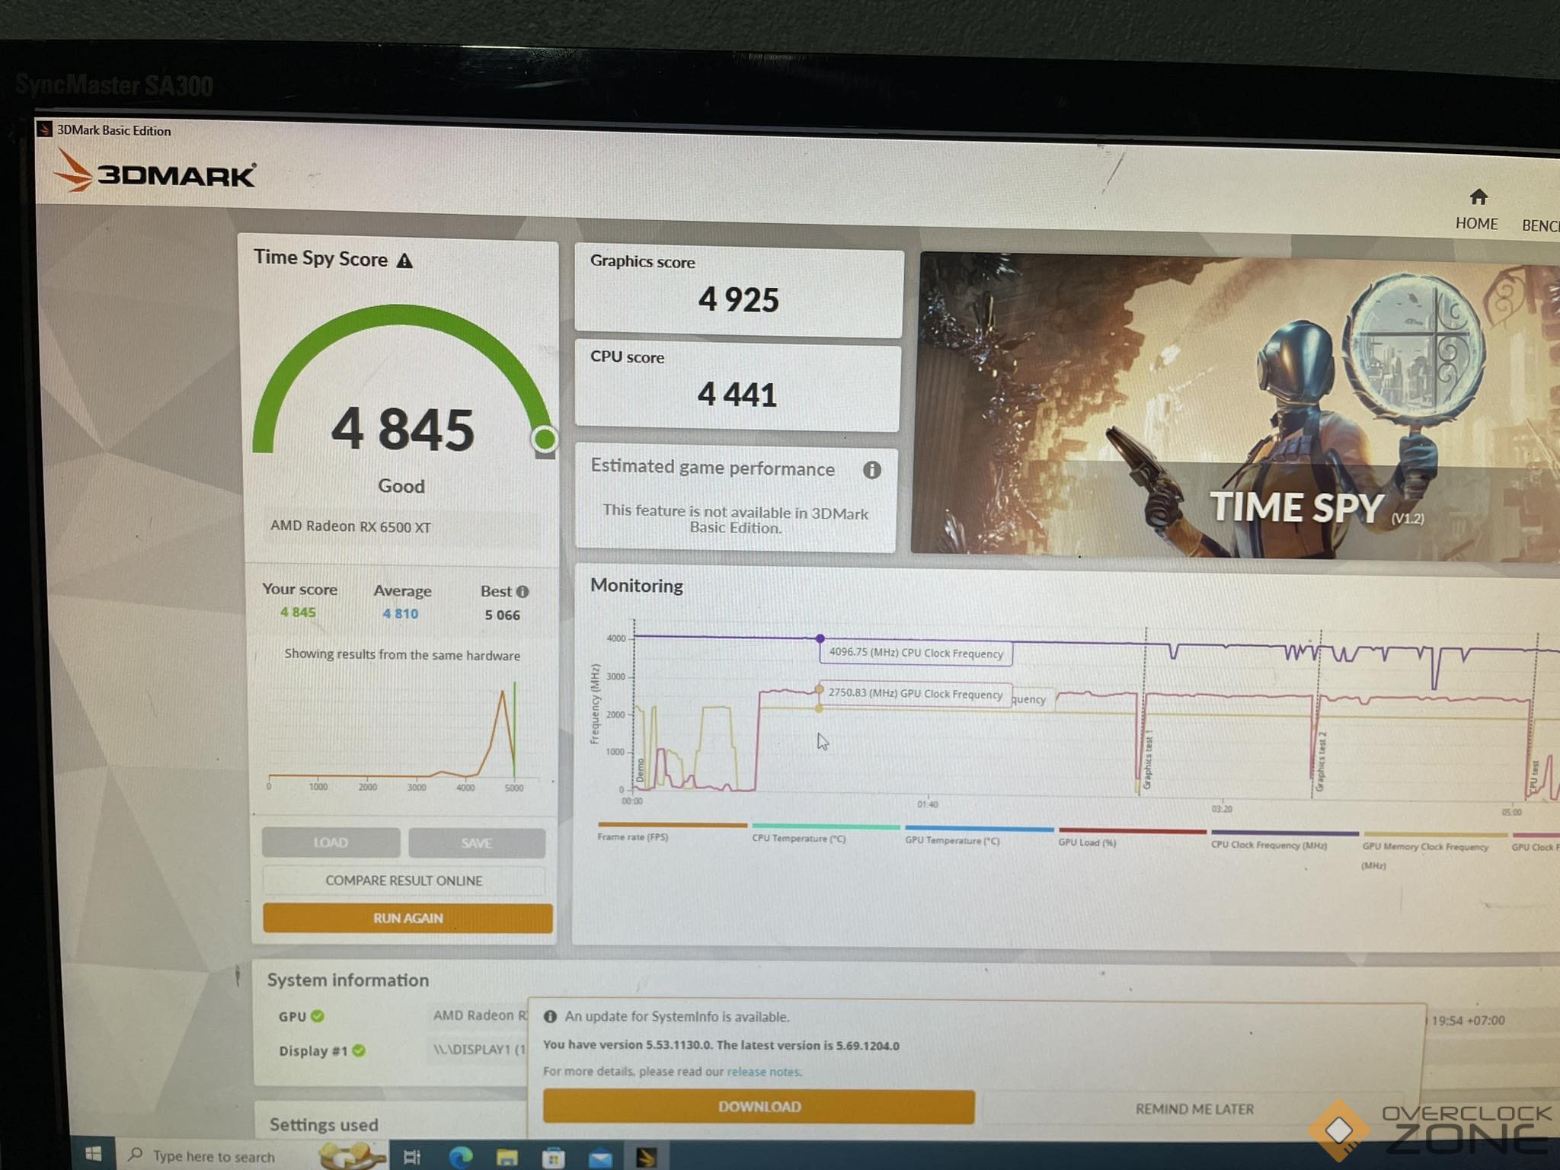Click the 3DMark logo in header
The image size is (1560, 1170).
pyautogui.click(x=155, y=171)
